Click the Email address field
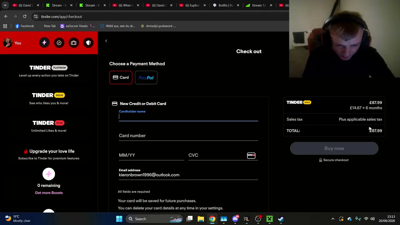The image size is (400, 225). coord(188,175)
